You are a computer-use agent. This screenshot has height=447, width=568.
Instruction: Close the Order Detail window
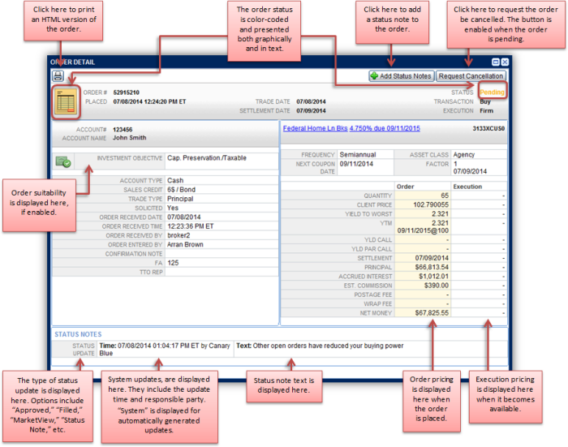505,62
